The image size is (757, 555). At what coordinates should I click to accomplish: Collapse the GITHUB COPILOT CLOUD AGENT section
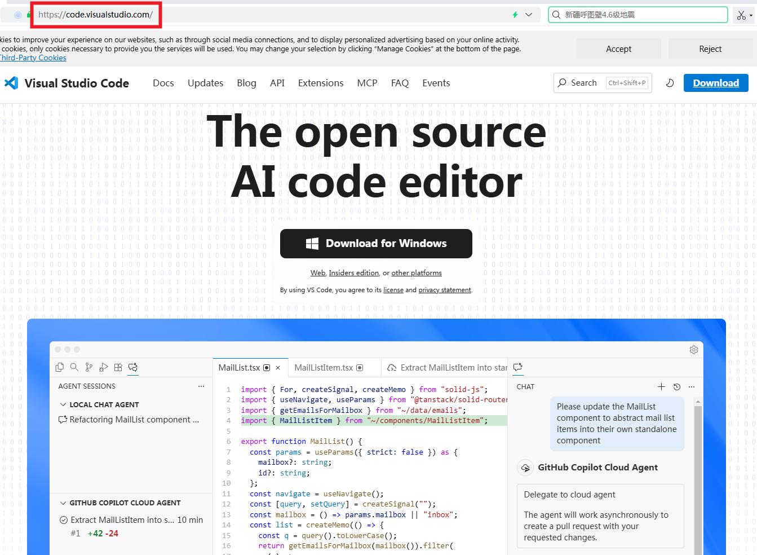tap(63, 503)
